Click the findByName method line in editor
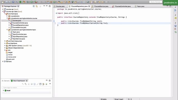The height and width of the screenshot is (100, 178). coord(81,21)
